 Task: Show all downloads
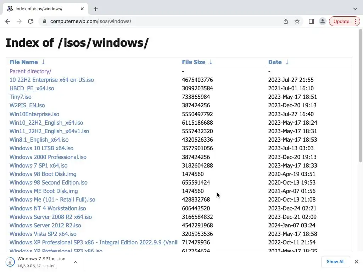pos(335,262)
